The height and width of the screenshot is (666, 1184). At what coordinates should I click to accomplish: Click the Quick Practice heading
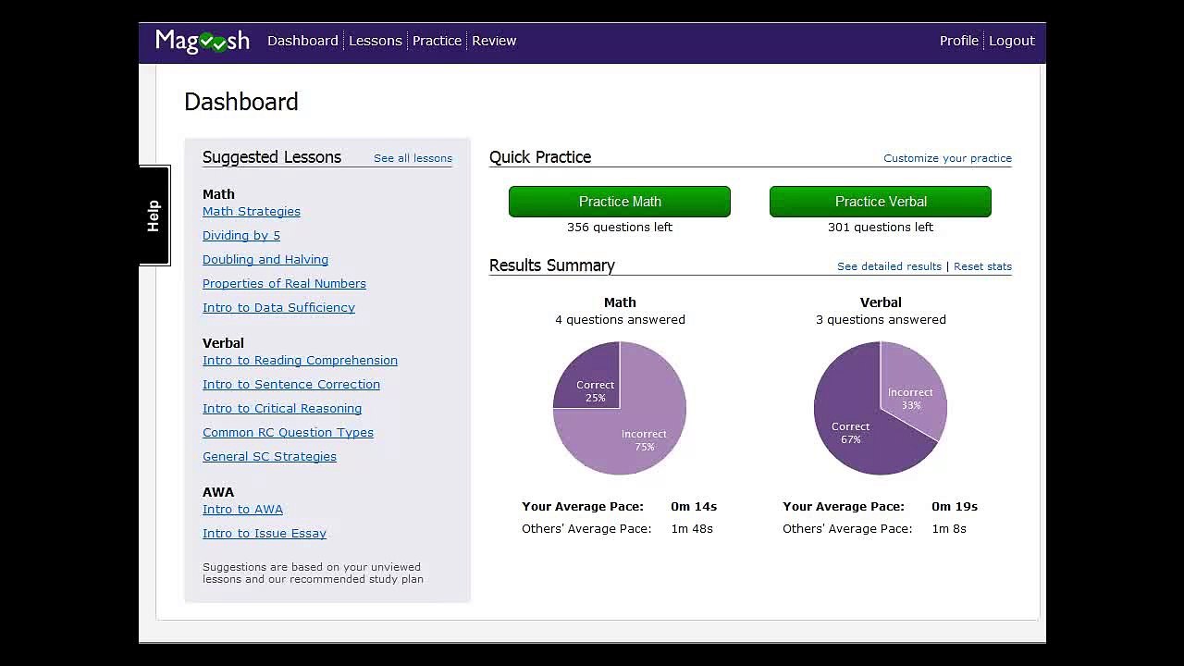pos(540,157)
